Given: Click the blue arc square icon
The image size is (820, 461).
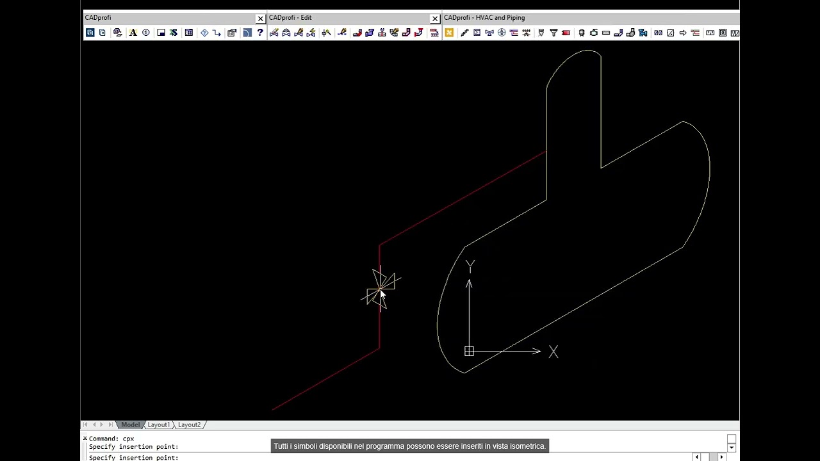Looking at the screenshot, I should [247, 33].
